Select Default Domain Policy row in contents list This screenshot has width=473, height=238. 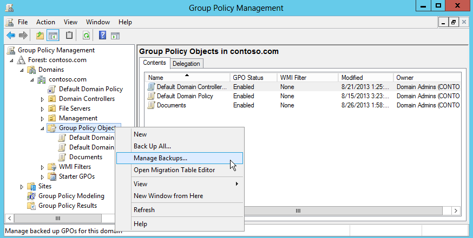303,96
